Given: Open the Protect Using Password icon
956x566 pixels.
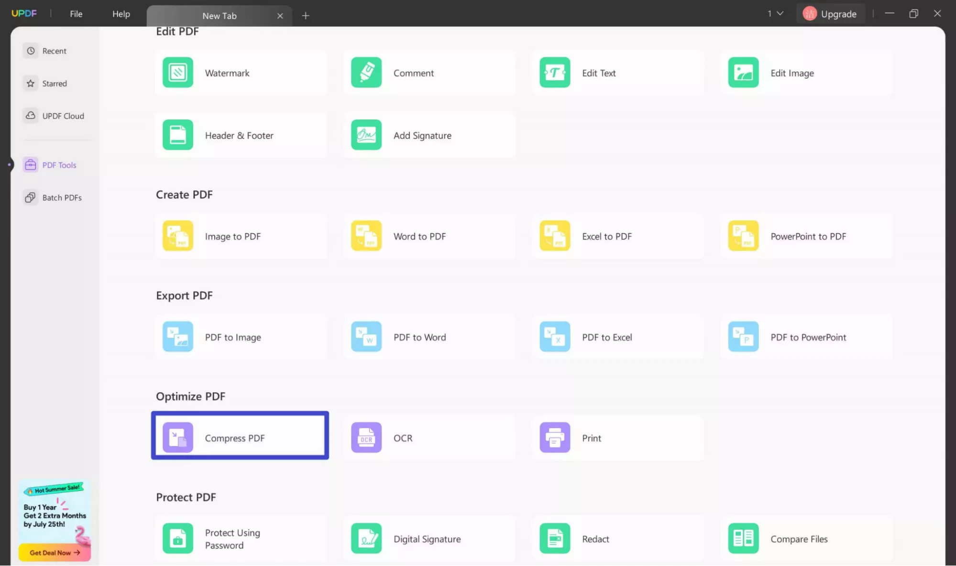Looking at the screenshot, I should click(178, 538).
